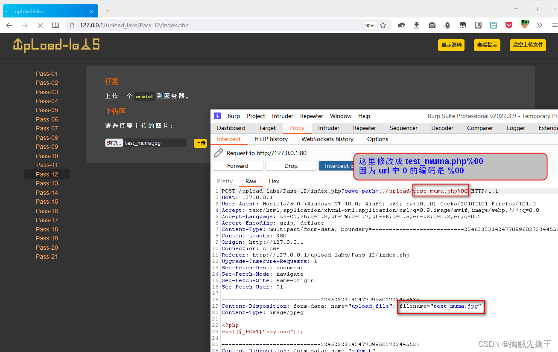
Task: Click the page info icon in address bar
Action: [x=72, y=25]
